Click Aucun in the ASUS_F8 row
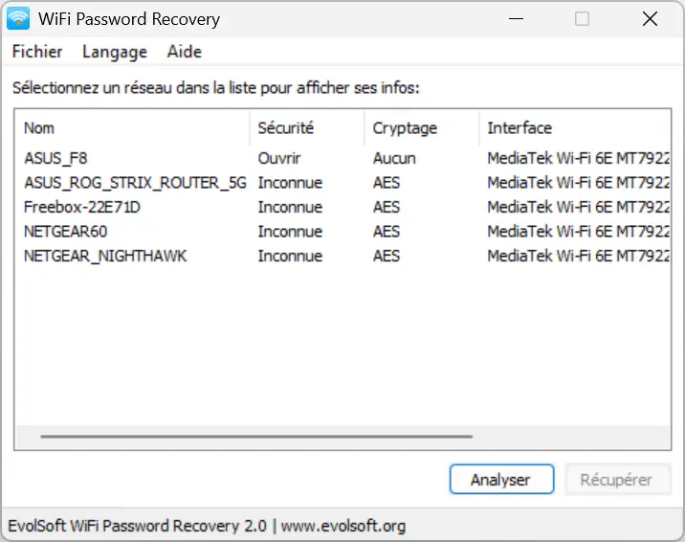685x542 pixels. point(394,158)
